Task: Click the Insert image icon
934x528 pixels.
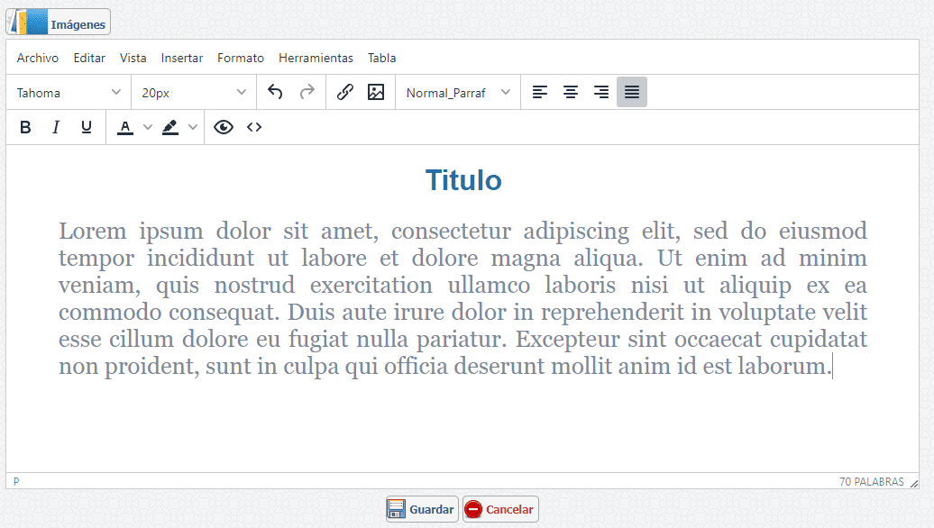Action: point(376,91)
